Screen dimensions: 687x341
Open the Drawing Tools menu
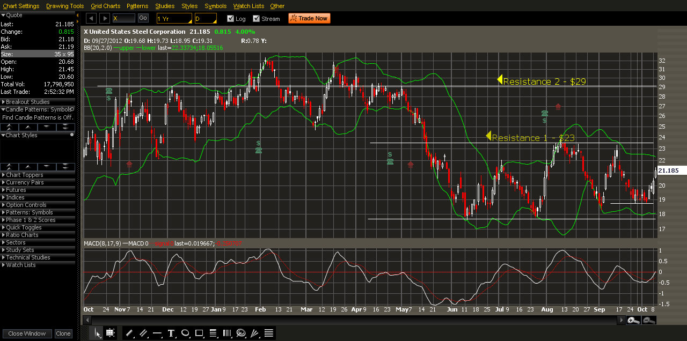(65, 6)
